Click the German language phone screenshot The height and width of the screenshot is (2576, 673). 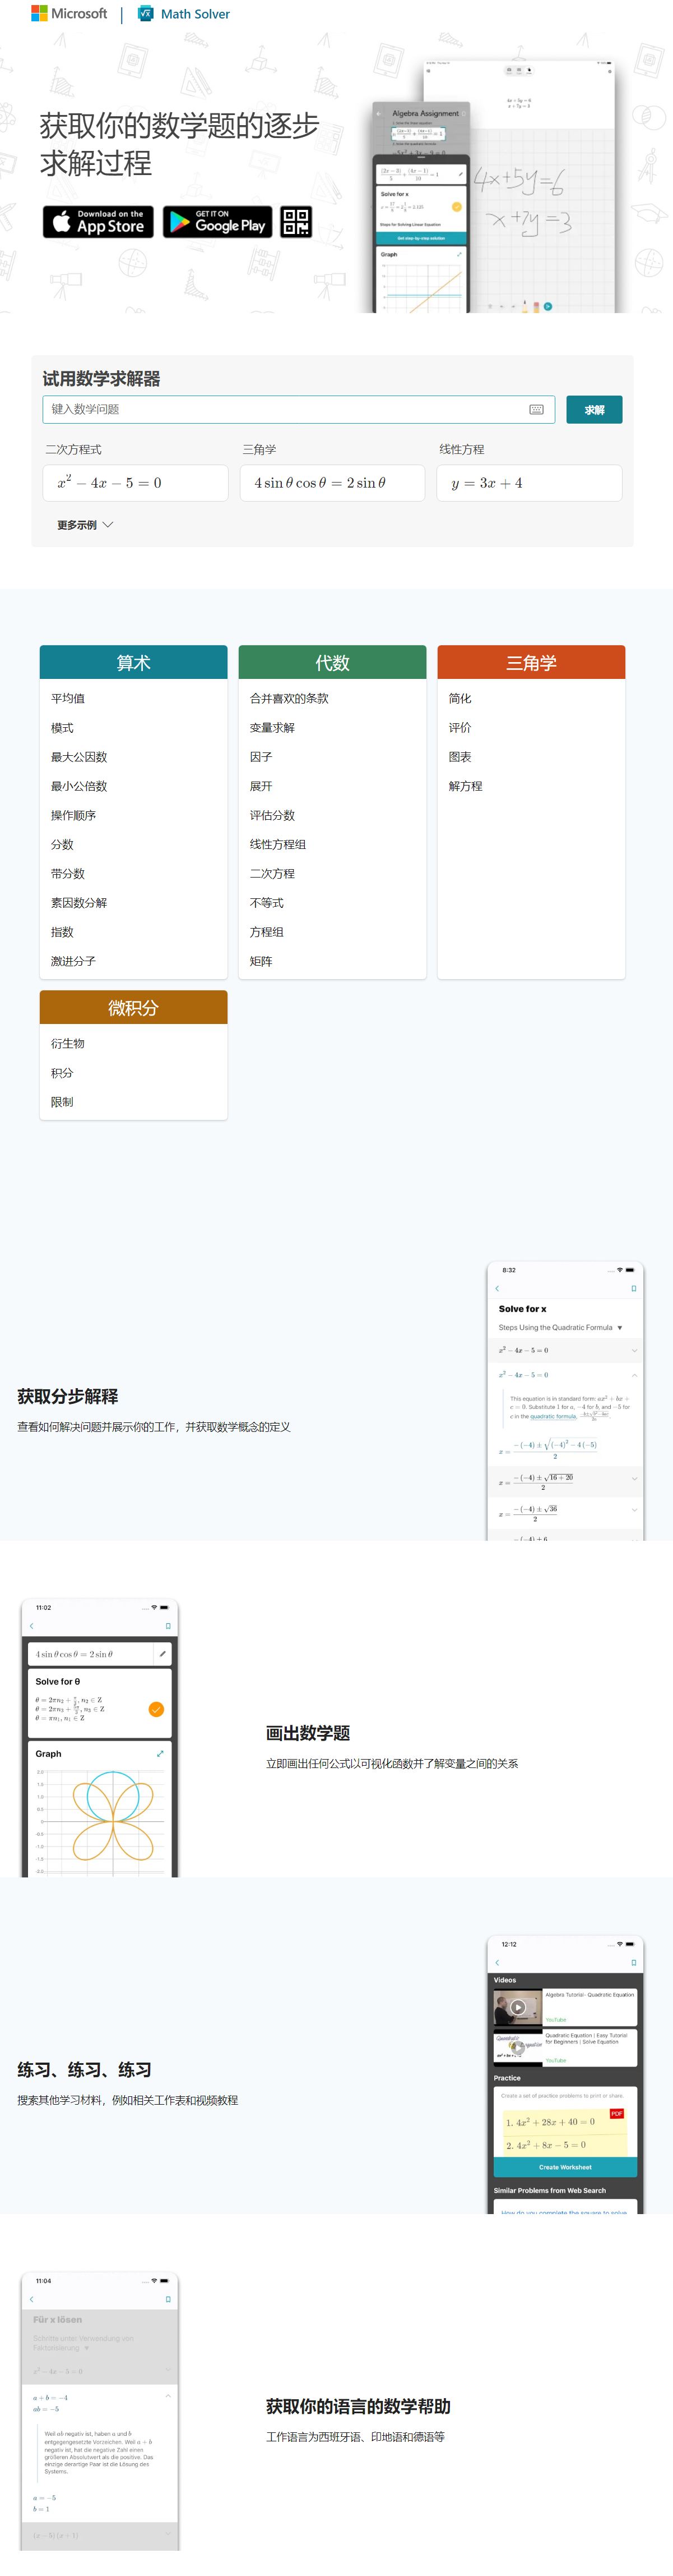(100, 2411)
